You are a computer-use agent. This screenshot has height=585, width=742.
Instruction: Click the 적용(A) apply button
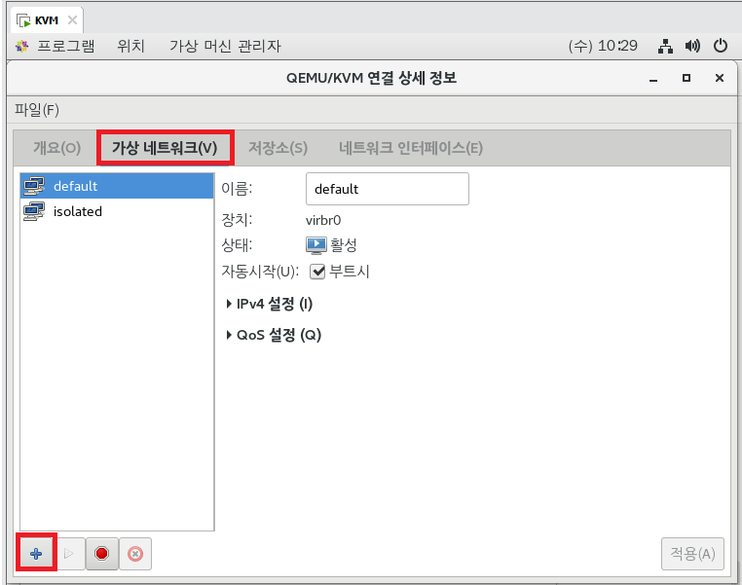tap(692, 553)
